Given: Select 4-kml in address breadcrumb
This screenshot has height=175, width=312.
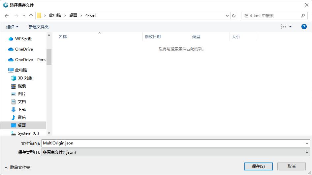Looking at the screenshot, I should [x=91, y=15].
